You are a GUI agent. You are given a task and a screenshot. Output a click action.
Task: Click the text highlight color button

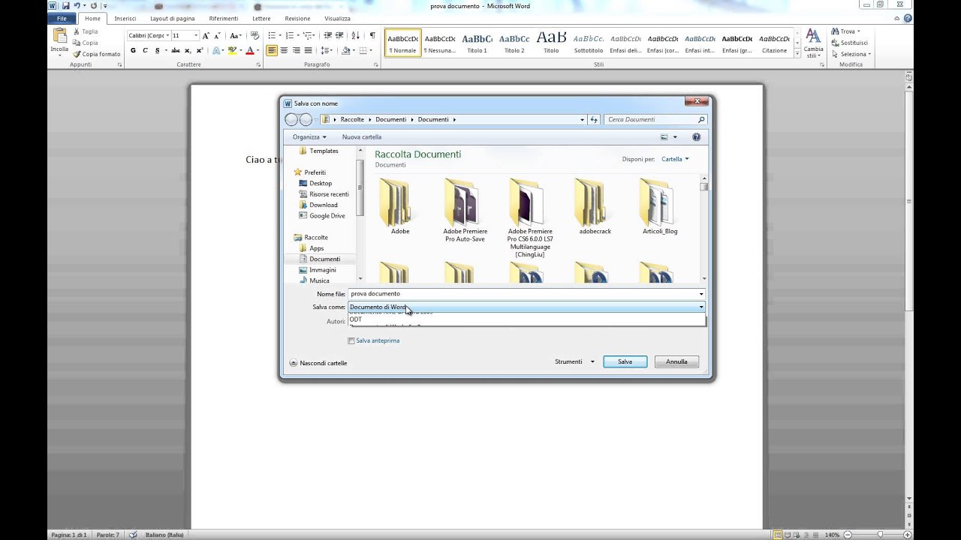tap(232, 50)
